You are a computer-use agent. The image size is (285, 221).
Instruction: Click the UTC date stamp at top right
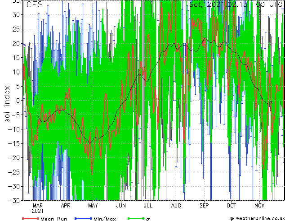click(x=236, y=5)
